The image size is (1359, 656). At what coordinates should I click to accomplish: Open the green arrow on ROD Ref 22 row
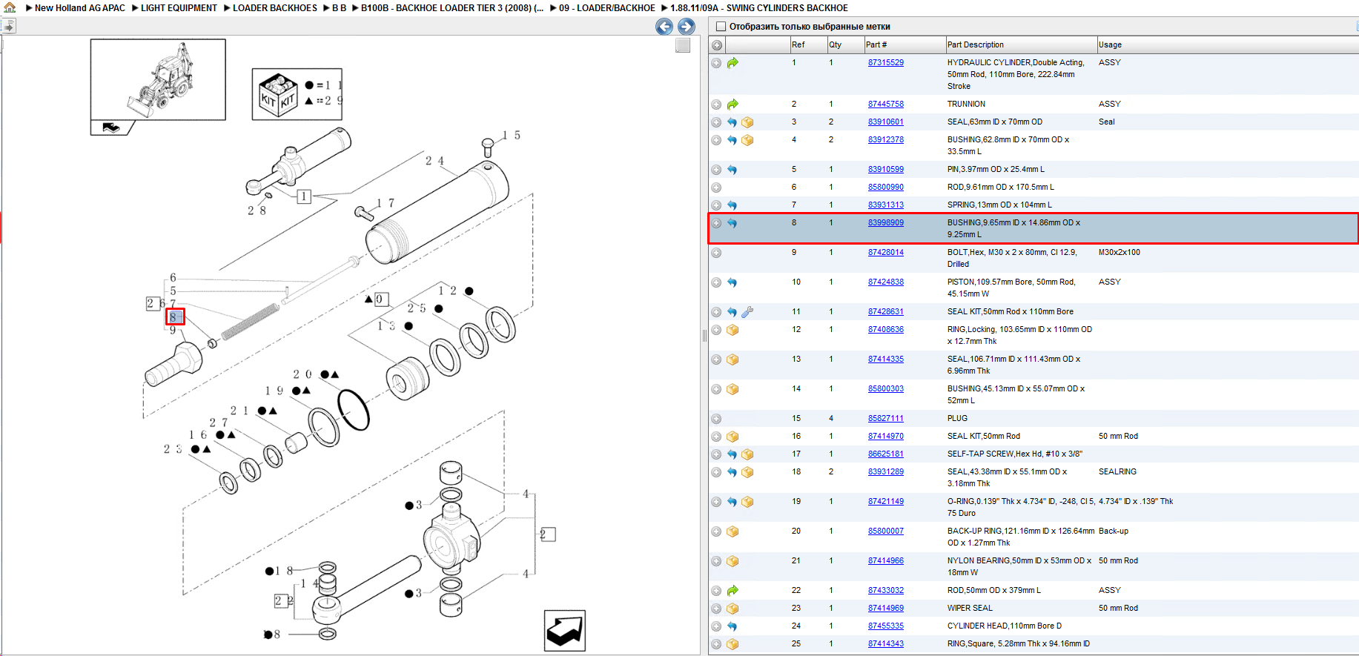(733, 591)
